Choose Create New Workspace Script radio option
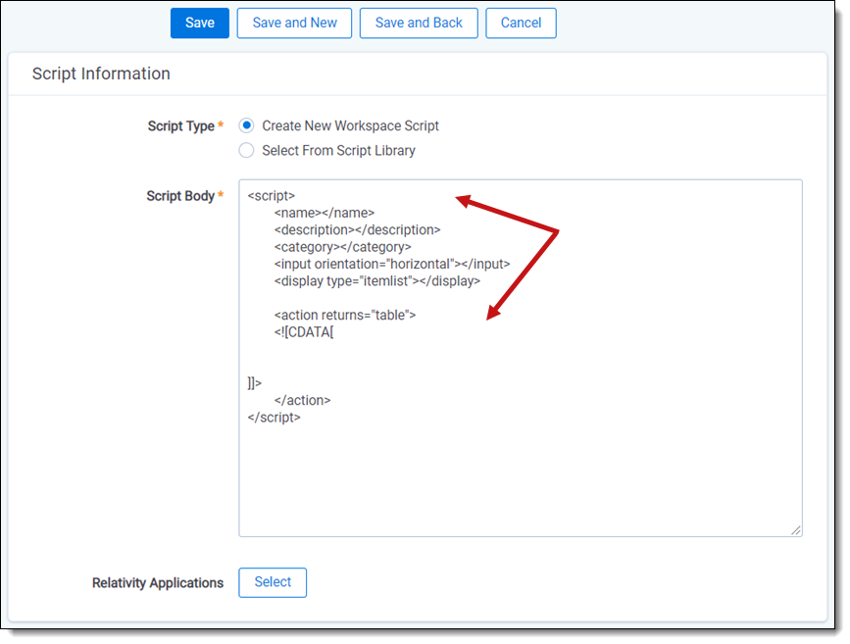The width and height of the screenshot is (850, 644). (x=247, y=125)
